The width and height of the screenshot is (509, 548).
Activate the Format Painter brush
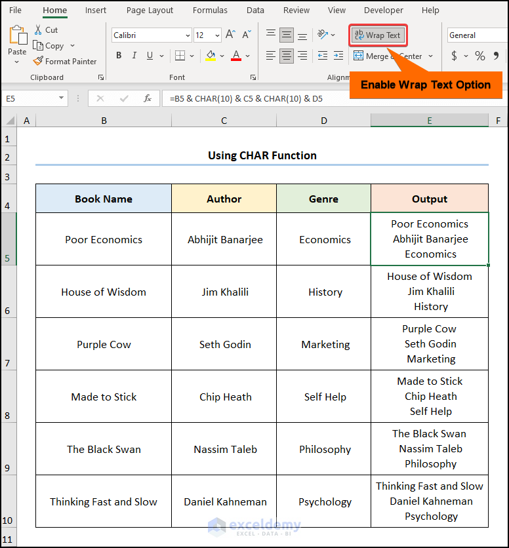[x=38, y=61]
